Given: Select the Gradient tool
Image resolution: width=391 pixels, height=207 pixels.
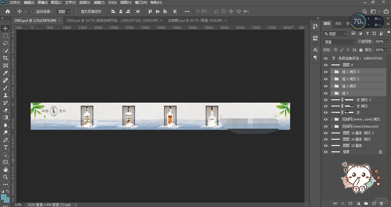Looking at the screenshot, I should 5,118.
